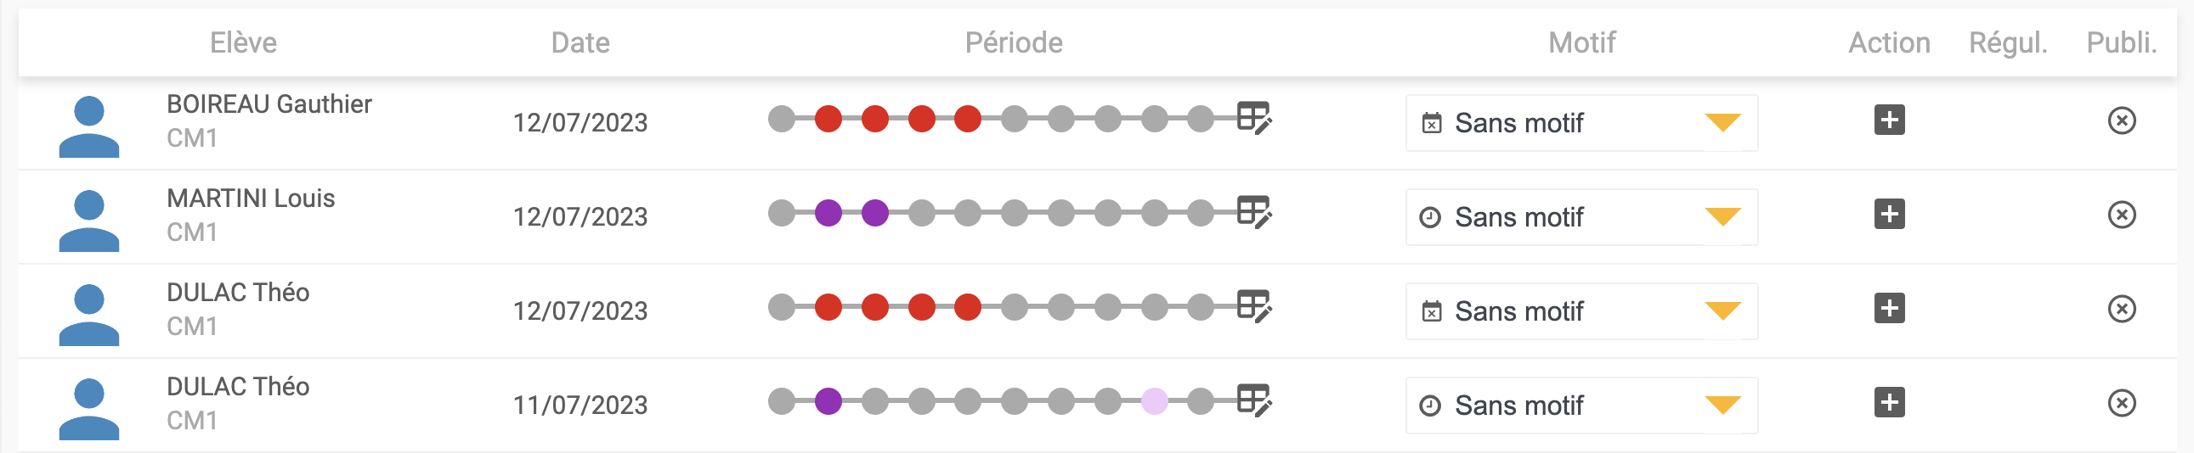Add action for DULAC Théo on 11/07/2023
The image size is (2194, 453).
click(x=1889, y=402)
